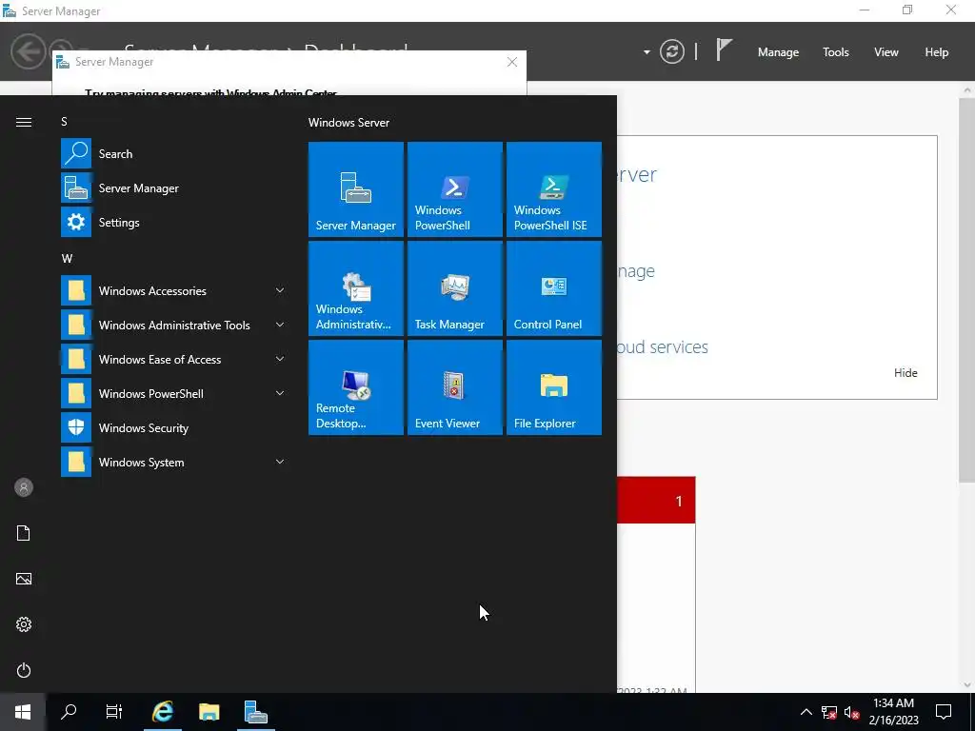
Task: Expand the Windows System folder
Action: [x=174, y=462]
